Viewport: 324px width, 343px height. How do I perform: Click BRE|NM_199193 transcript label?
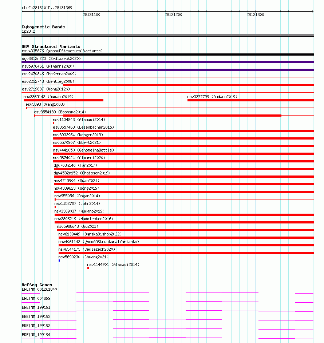(x=36, y=316)
